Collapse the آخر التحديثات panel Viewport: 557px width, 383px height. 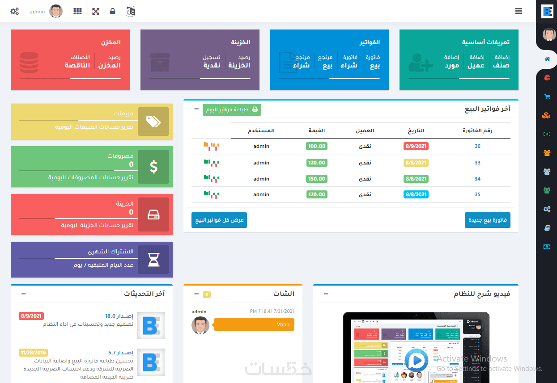(x=24, y=294)
